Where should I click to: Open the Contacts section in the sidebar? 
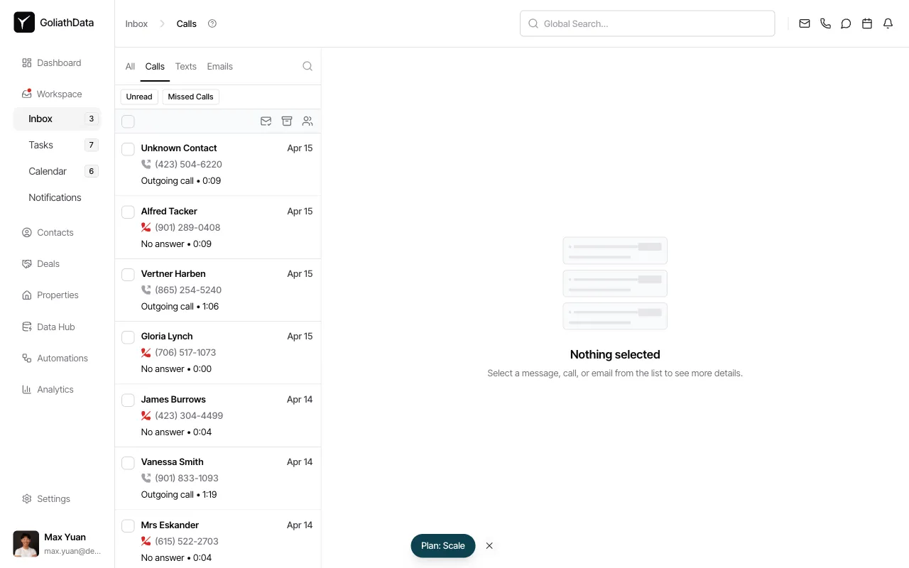click(x=55, y=232)
